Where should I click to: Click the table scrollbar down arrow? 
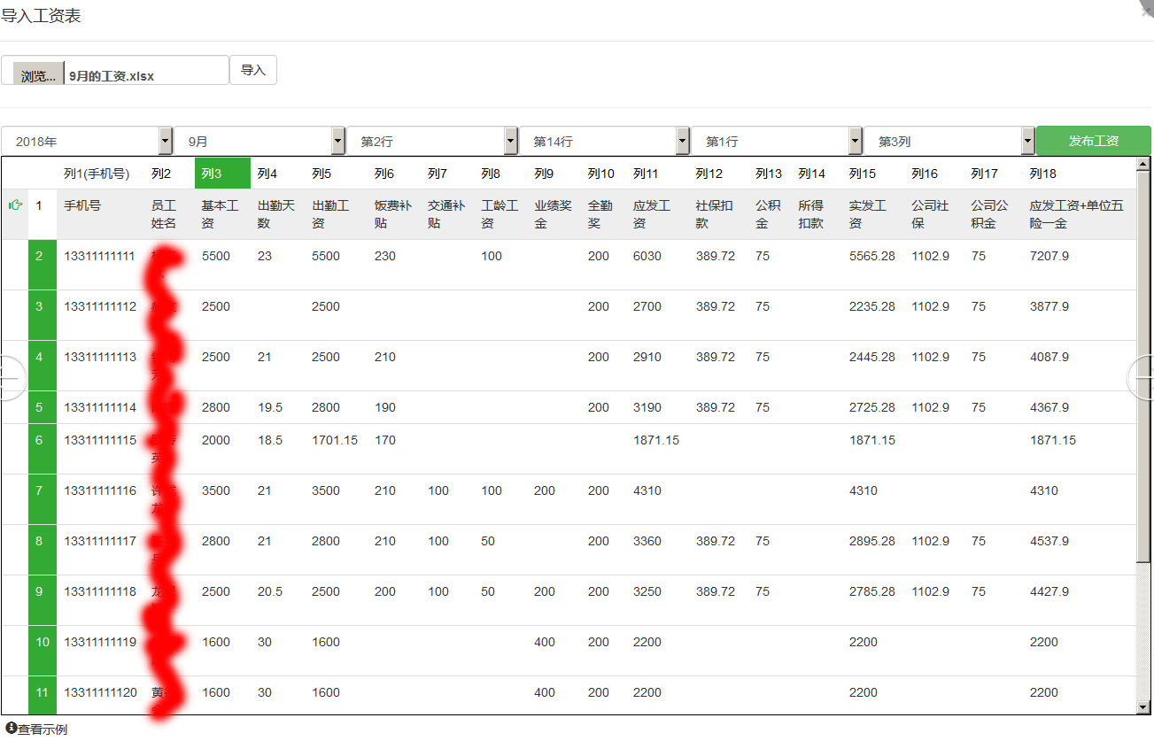point(1143,706)
